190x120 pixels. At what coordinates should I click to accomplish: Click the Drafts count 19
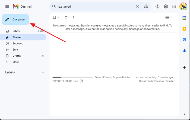point(43,56)
